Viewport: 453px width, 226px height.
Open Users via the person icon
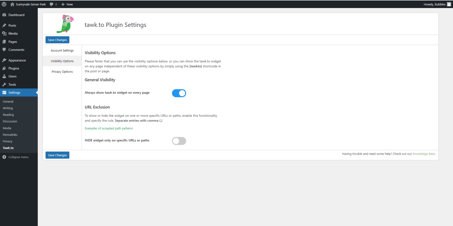pos(4,76)
